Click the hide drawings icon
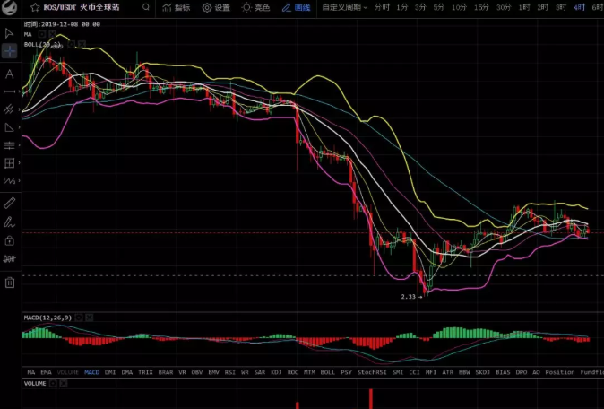The height and width of the screenshot is (409, 604). [9, 258]
